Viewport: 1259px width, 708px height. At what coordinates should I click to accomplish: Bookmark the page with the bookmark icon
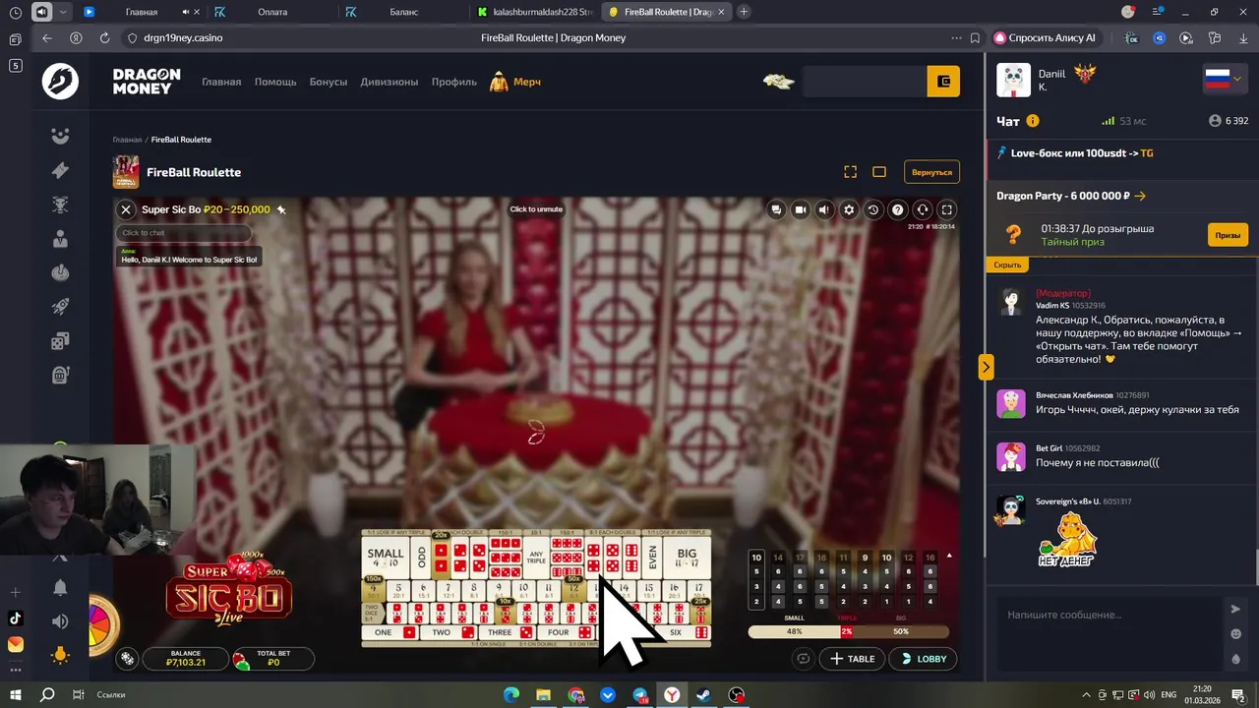tap(975, 37)
